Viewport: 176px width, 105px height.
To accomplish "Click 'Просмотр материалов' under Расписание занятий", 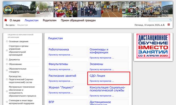I will 61,81.
